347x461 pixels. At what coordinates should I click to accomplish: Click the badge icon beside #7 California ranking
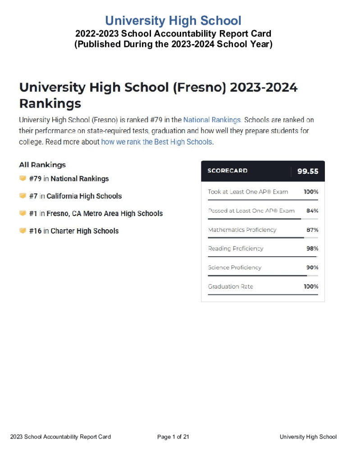(x=23, y=196)
